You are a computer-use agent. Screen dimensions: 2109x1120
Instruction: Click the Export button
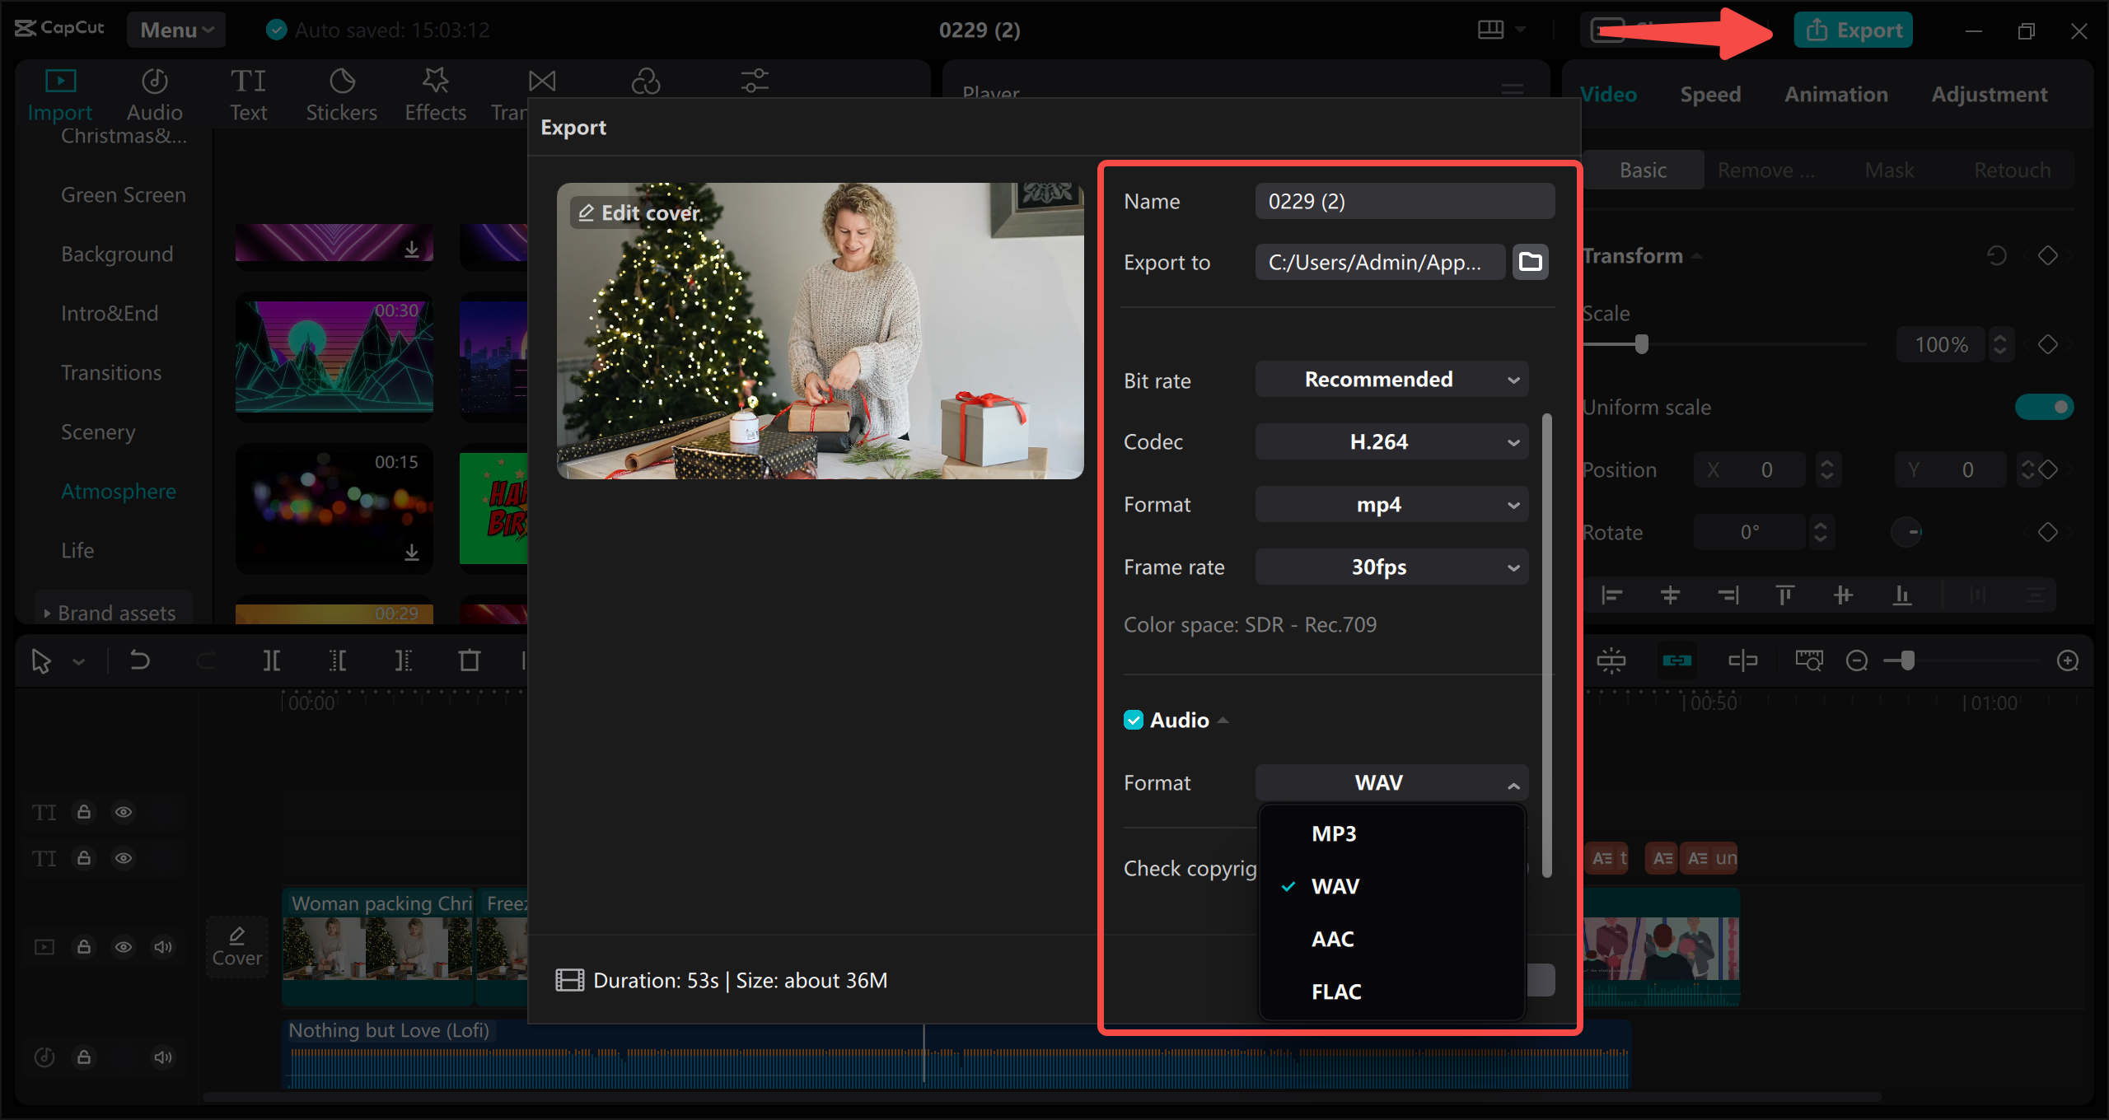[x=1853, y=30]
